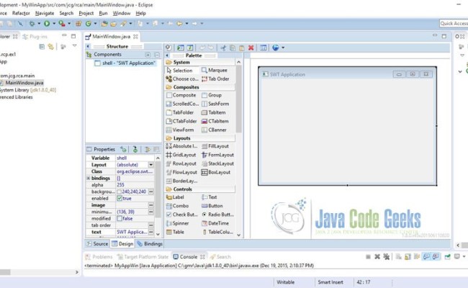Viewport: 468px width, 288px height.
Task: Select the Marquee tool in the palette
Action: (x=215, y=70)
